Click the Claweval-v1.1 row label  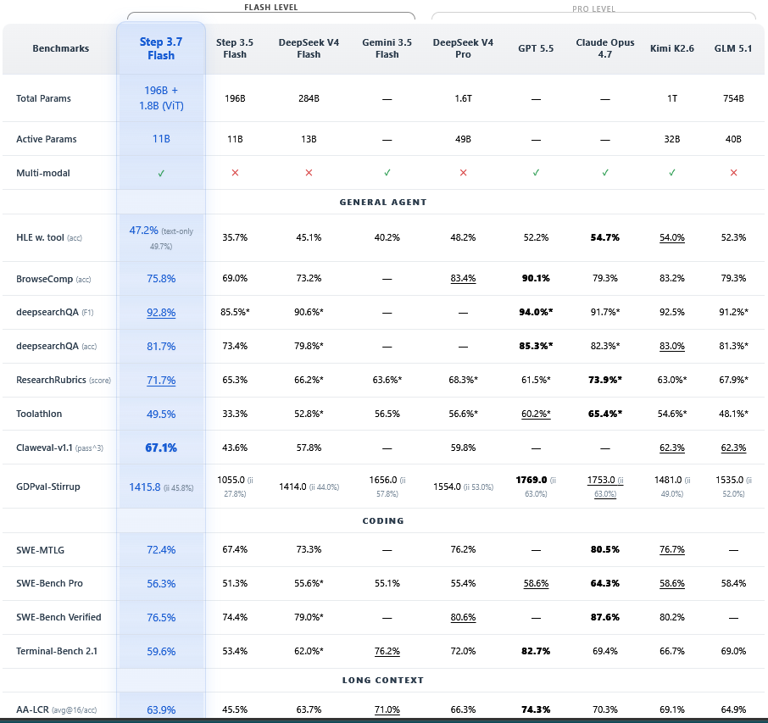pos(59,448)
